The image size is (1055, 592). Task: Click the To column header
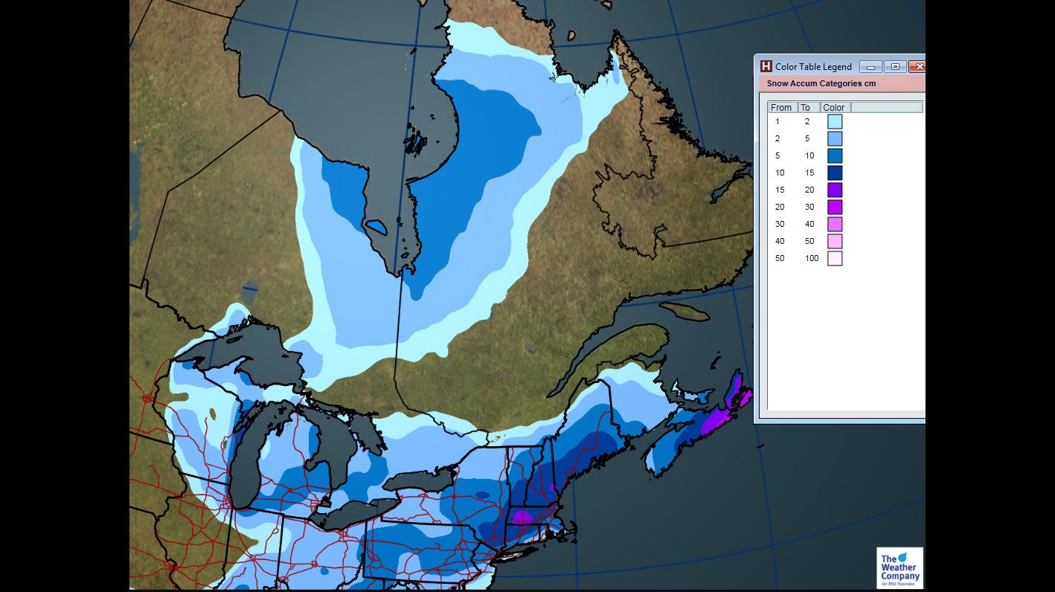click(x=805, y=107)
